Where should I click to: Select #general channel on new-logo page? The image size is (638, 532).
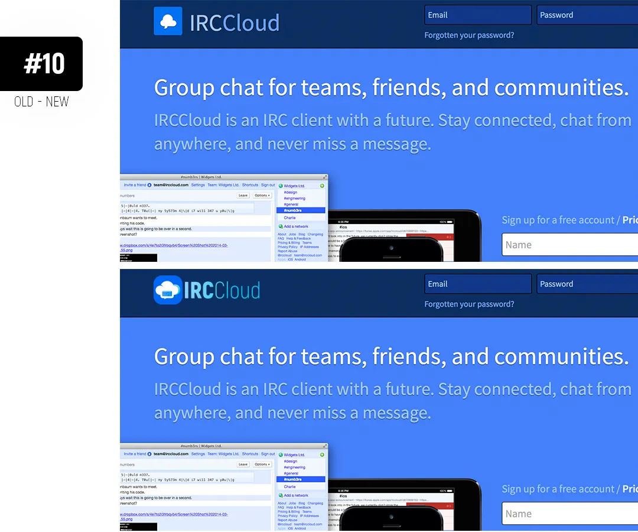(291, 473)
